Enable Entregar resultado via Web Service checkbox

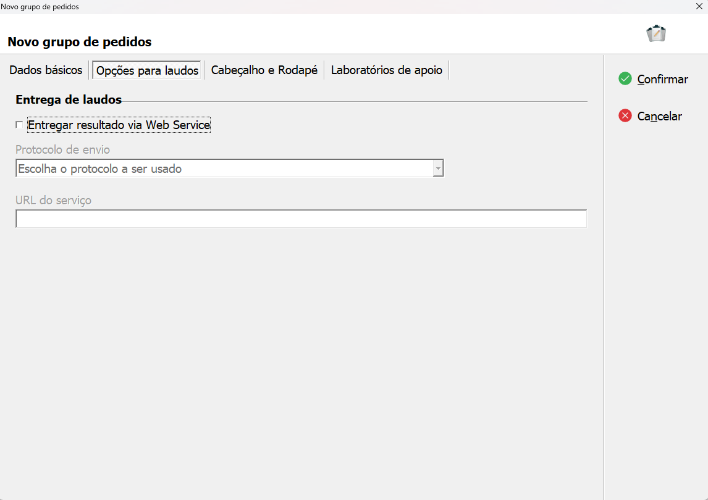[19, 125]
